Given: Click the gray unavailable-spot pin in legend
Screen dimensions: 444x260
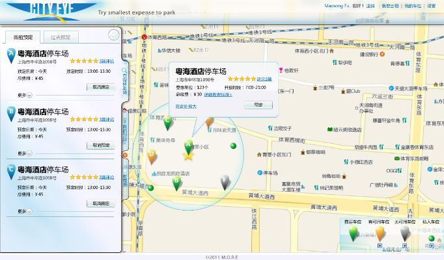Looking at the screenshot, I should tap(405, 234).
